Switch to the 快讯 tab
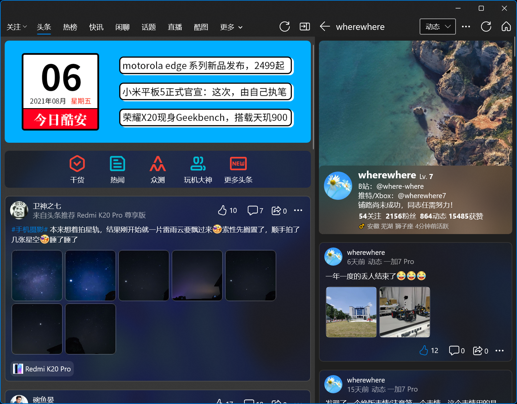Screen dimensions: 517x404 (96, 27)
